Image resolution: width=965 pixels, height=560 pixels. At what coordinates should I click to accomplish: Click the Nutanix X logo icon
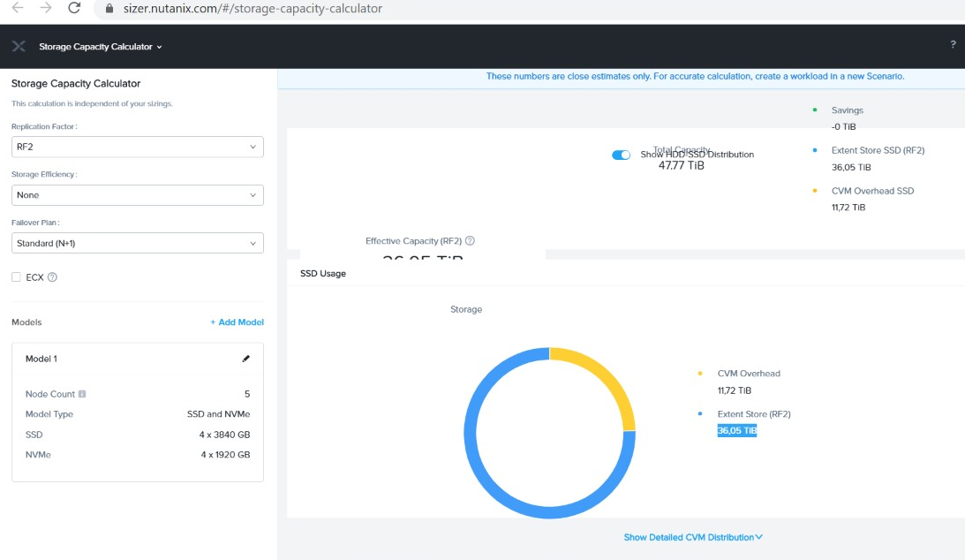coord(19,46)
